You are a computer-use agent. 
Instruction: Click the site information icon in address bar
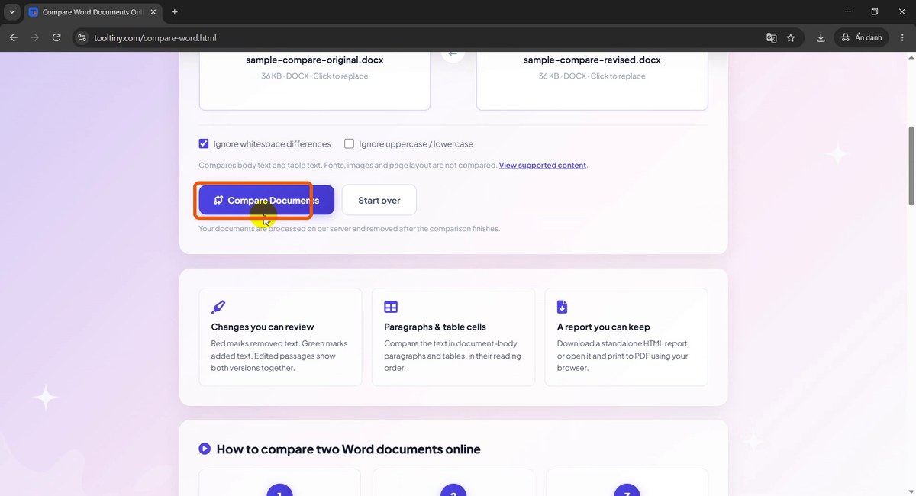[x=82, y=37]
